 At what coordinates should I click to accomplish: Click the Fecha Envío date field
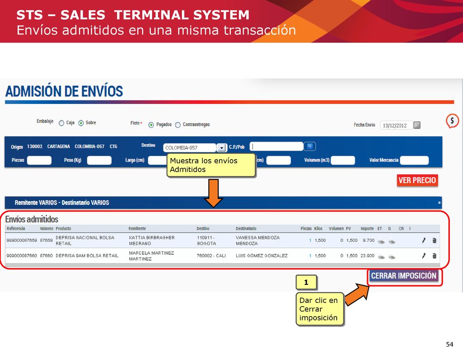(x=396, y=125)
